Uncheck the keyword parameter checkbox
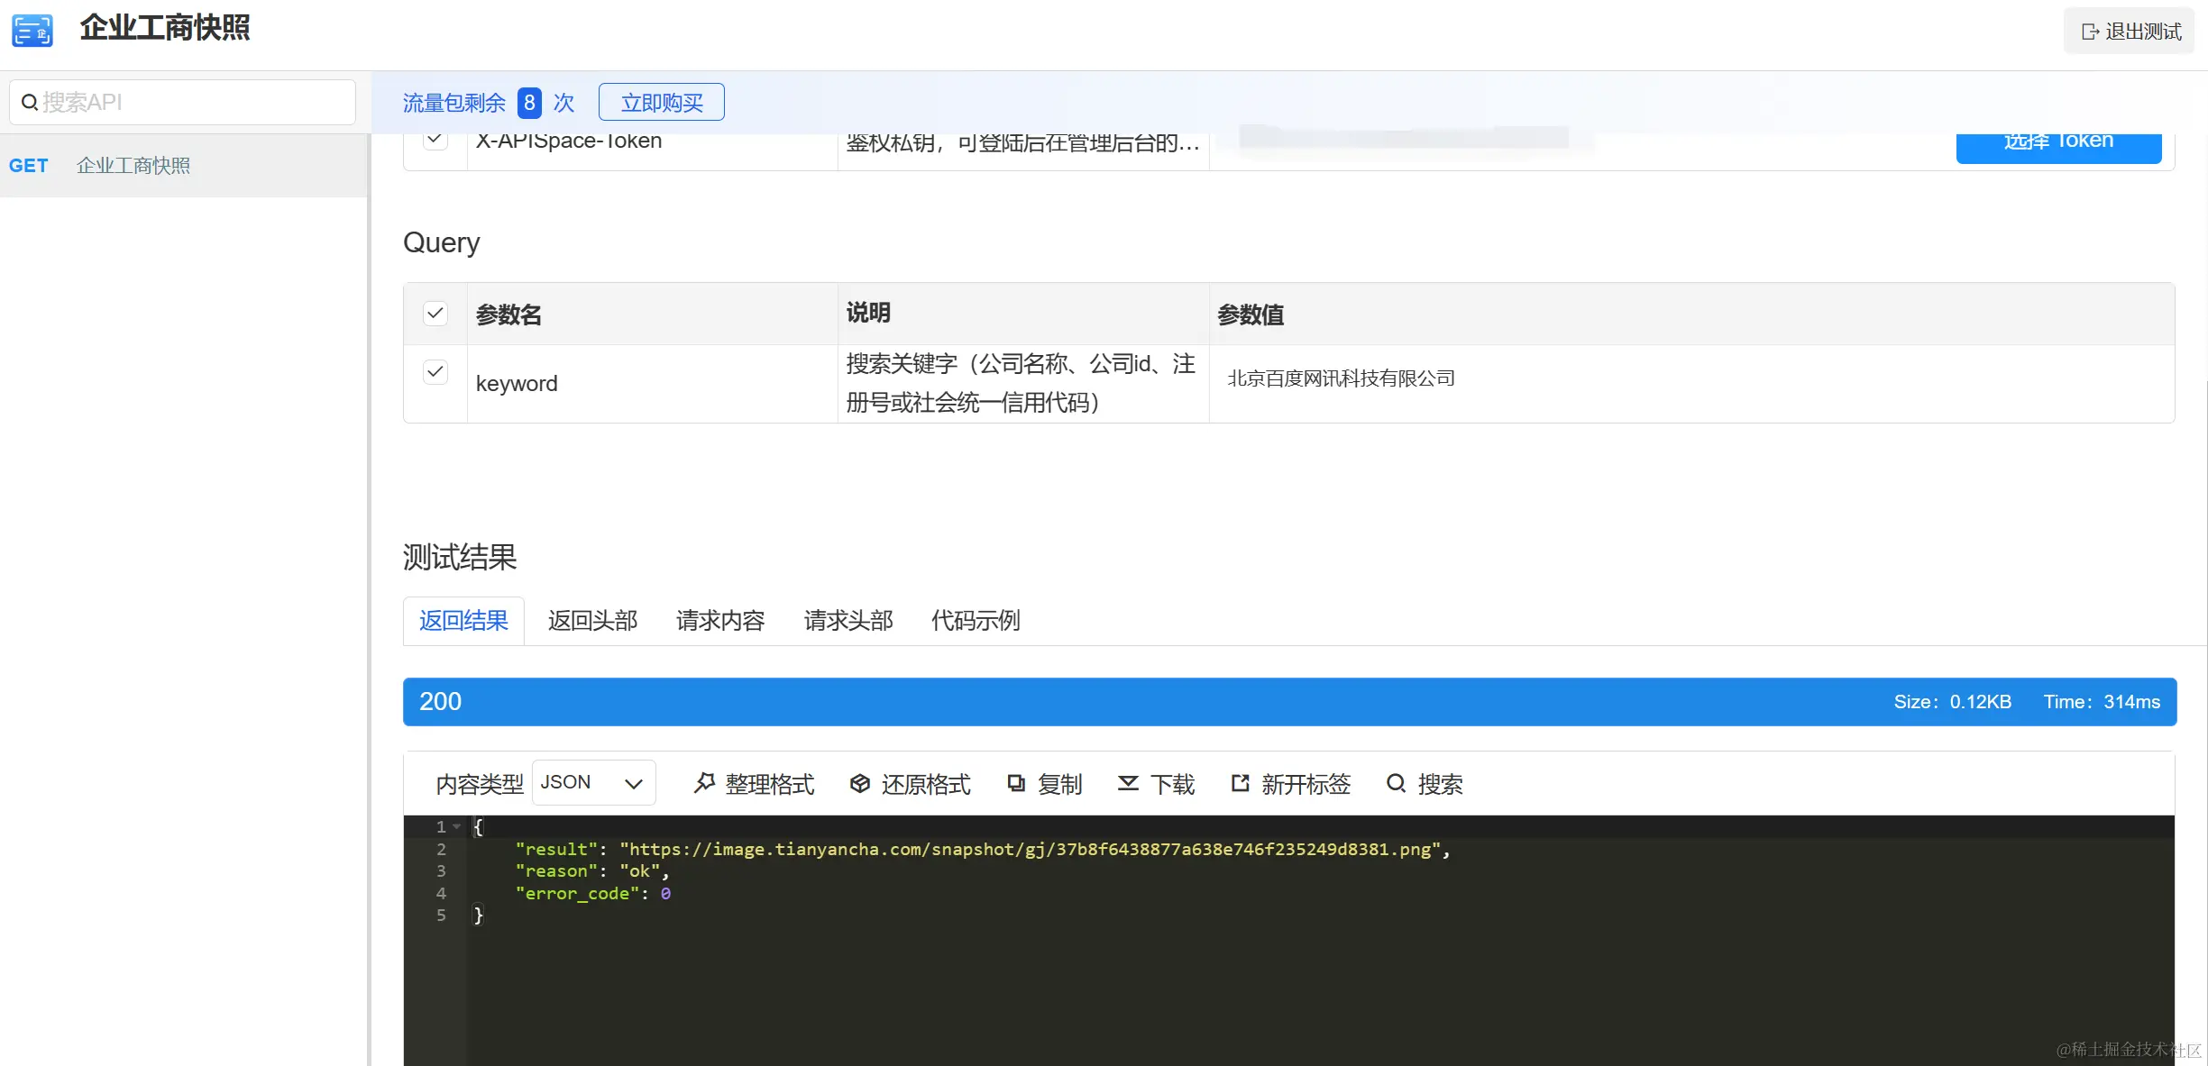Image resolution: width=2208 pixels, height=1066 pixels. click(435, 372)
